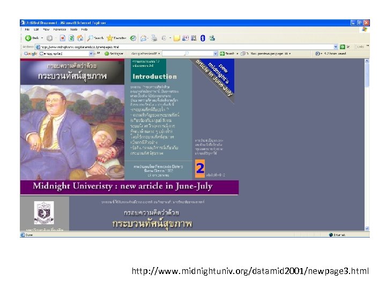This screenshot has height=289, width=386.
Task: Open the Favorites star button
Action: coord(116,38)
